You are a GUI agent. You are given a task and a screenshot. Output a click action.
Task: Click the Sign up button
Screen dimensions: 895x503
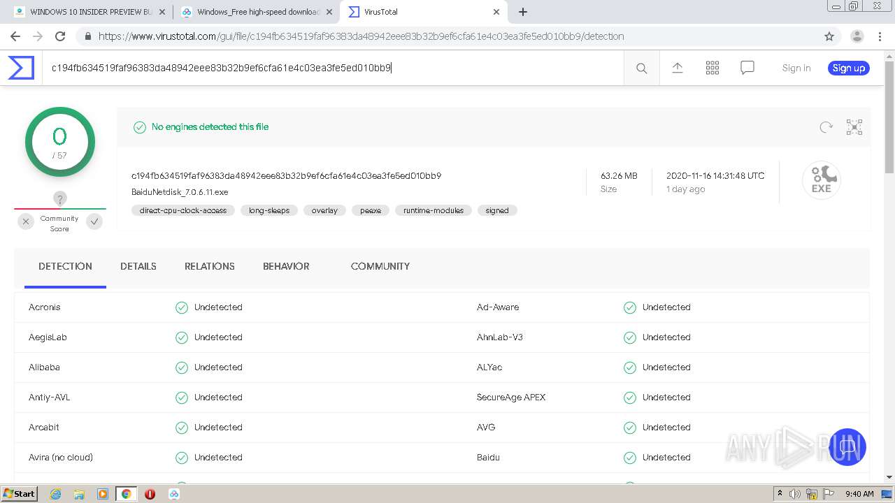pos(849,68)
